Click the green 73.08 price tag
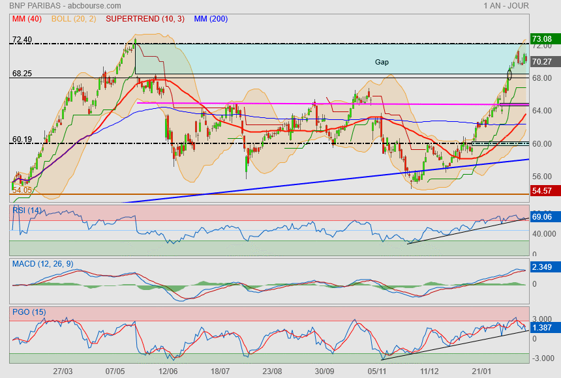 coord(542,38)
